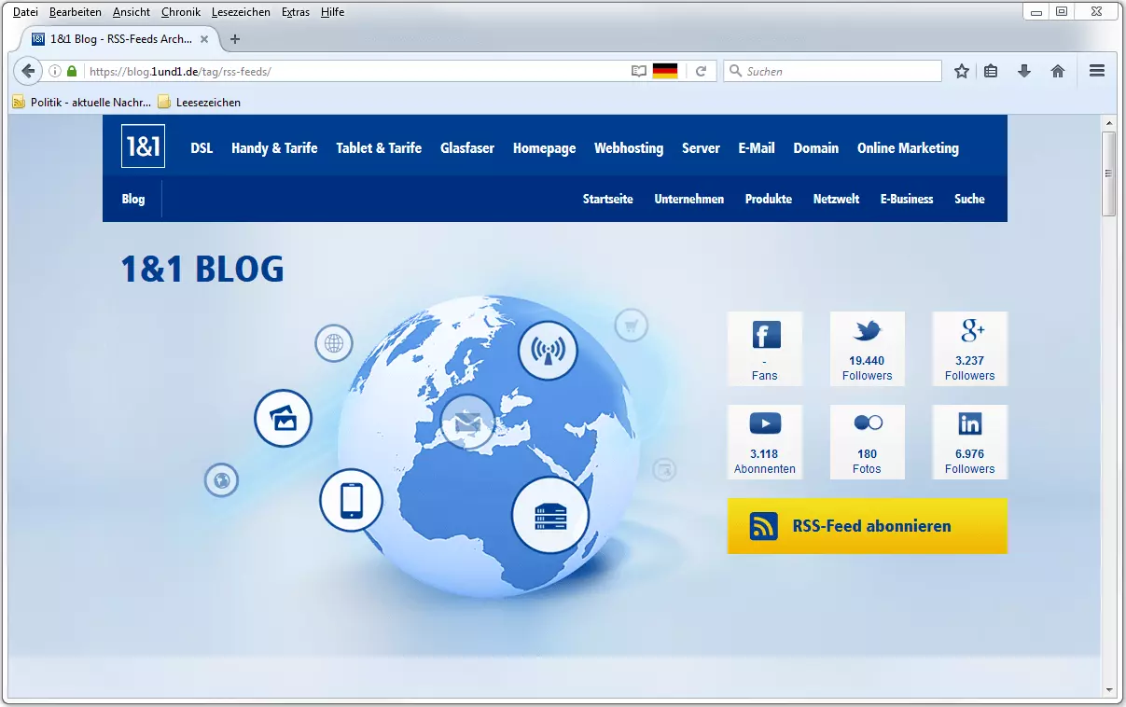Go to Startseite in blog menu
The image size is (1126, 707).
608,199
